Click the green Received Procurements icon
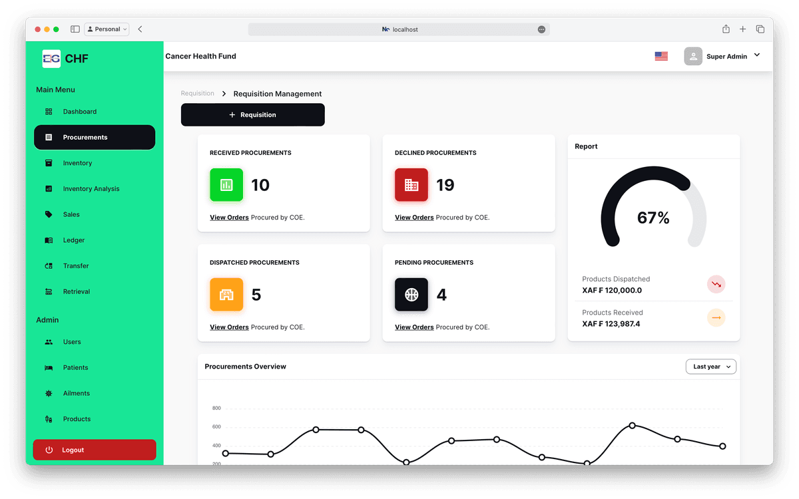This screenshot has height=499, width=799. coord(226,185)
